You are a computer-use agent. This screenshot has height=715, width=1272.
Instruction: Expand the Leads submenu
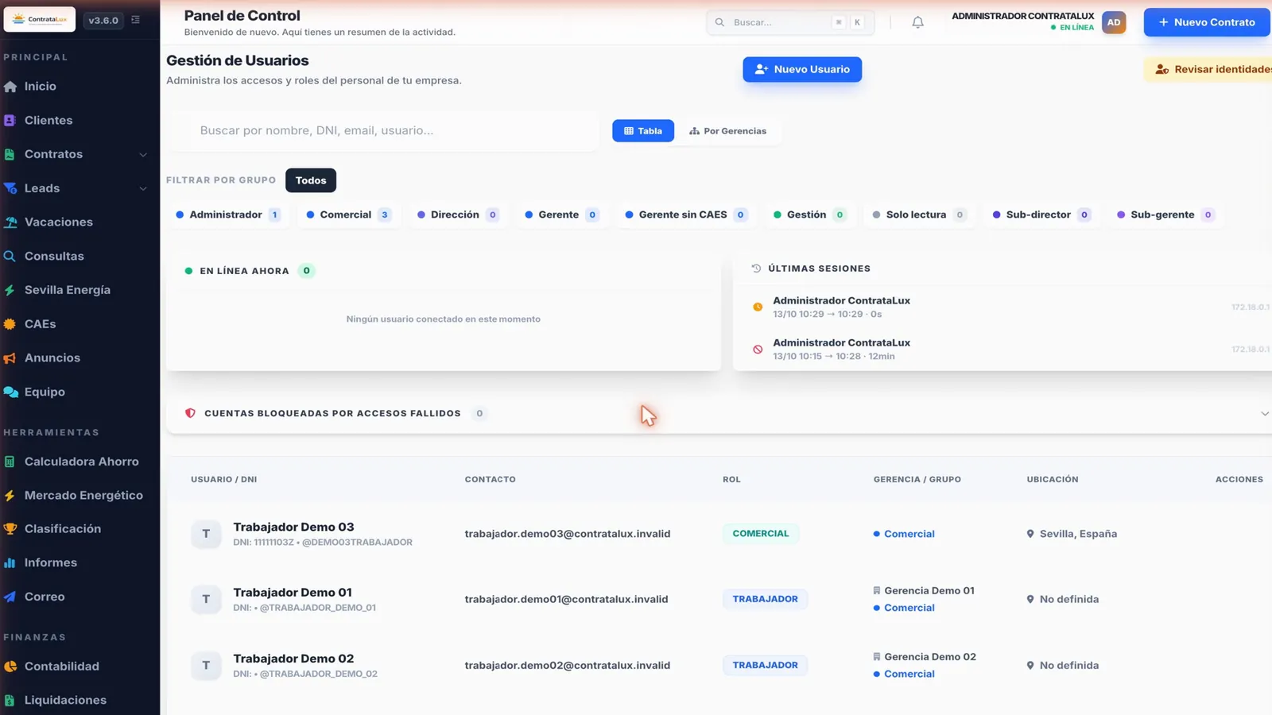[x=143, y=188]
